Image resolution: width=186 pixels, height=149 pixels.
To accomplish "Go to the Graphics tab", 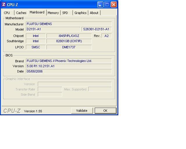I will click(80, 13).
